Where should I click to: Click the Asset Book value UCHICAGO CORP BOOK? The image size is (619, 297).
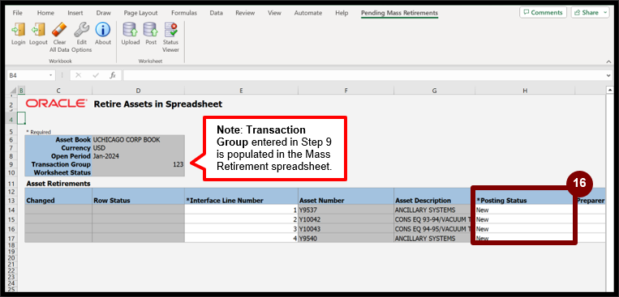click(x=138, y=139)
